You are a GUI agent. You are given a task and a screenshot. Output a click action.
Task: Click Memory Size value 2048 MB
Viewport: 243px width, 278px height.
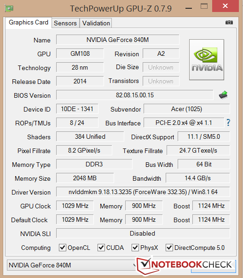85,178
